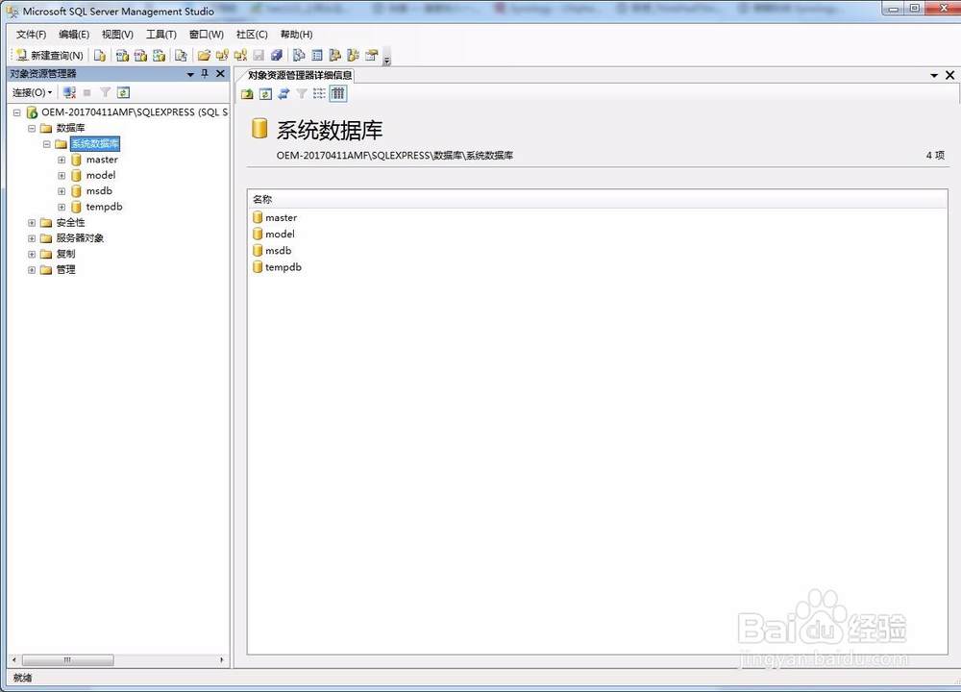Click the Object Explorer horizontal scrollbar thumb
This screenshot has height=692, width=961.
[x=68, y=660]
